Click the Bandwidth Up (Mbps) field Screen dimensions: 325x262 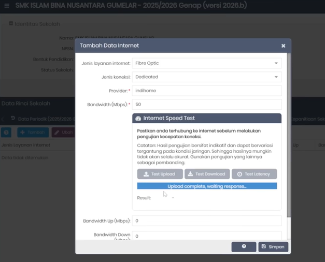[207, 221]
